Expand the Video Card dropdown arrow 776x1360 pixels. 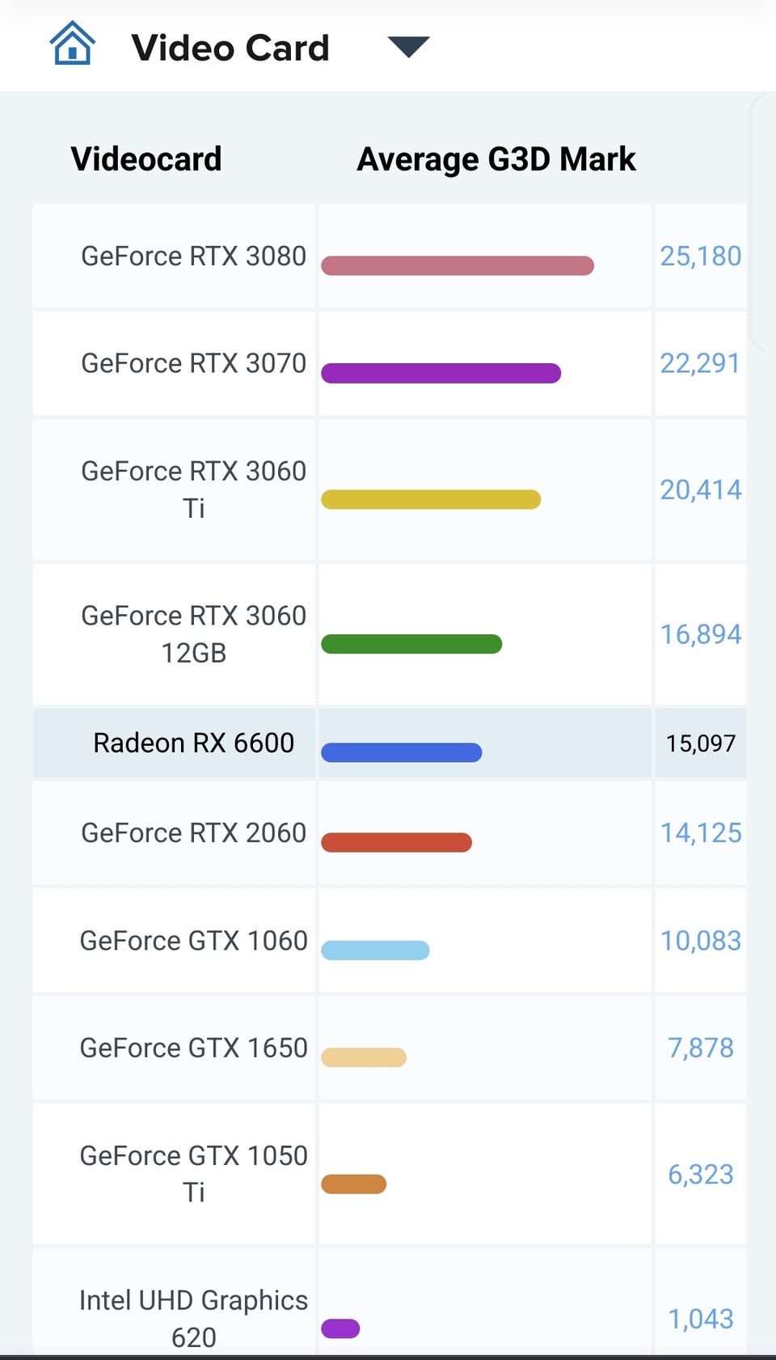point(408,47)
